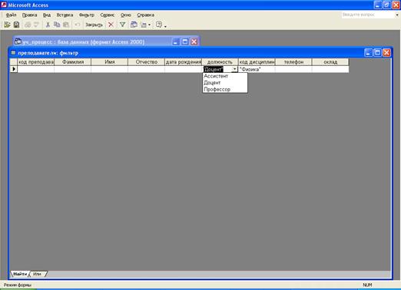Apply filter with the funnel icon
The image size is (401, 290).
tap(123, 25)
